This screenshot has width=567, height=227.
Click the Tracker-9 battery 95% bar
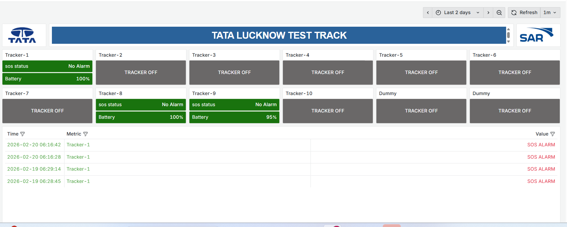coord(234,117)
